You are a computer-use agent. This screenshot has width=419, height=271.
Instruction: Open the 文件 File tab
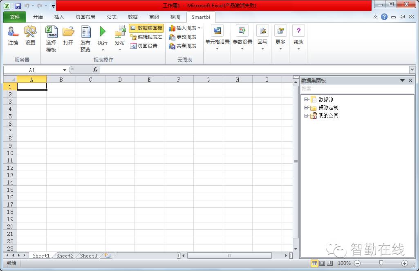[x=15, y=17]
